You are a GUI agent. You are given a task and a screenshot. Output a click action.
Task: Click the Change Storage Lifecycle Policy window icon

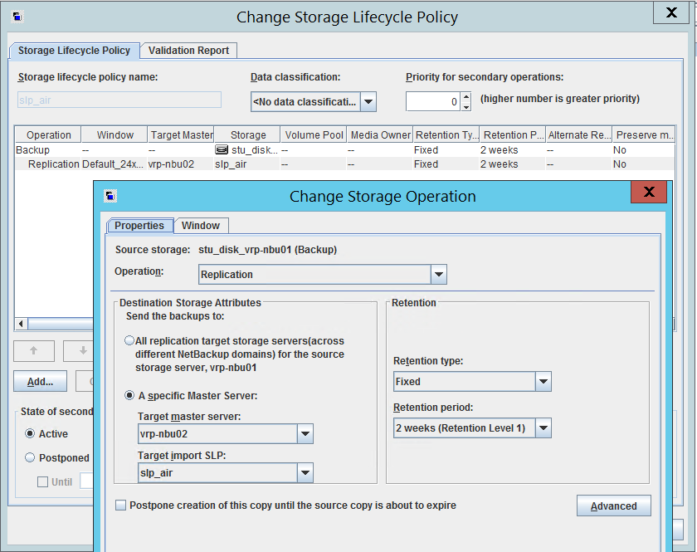tap(17, 17)
